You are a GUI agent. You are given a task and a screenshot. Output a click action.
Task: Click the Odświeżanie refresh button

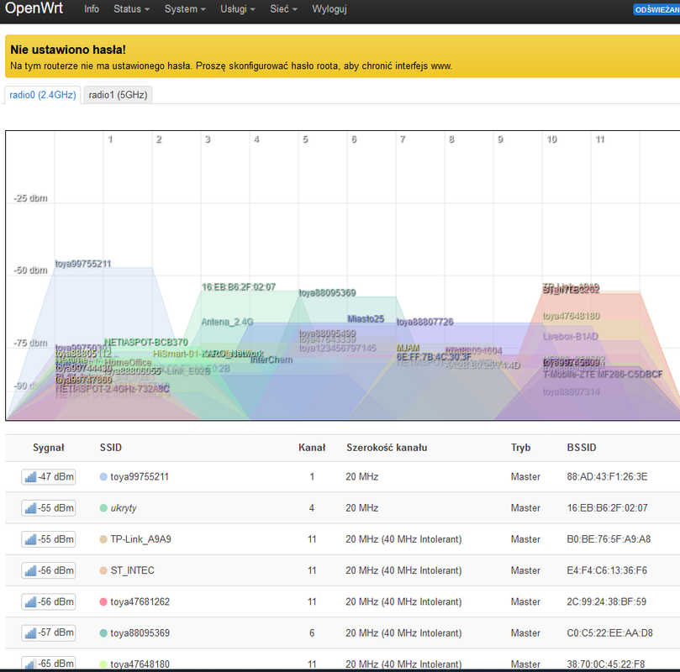pyautogui.click(x=656, y=9)
